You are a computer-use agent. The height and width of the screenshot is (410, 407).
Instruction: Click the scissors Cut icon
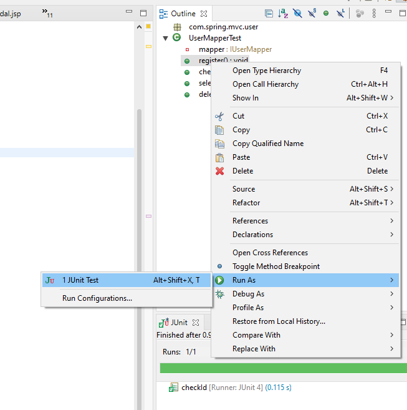(219, 116)
